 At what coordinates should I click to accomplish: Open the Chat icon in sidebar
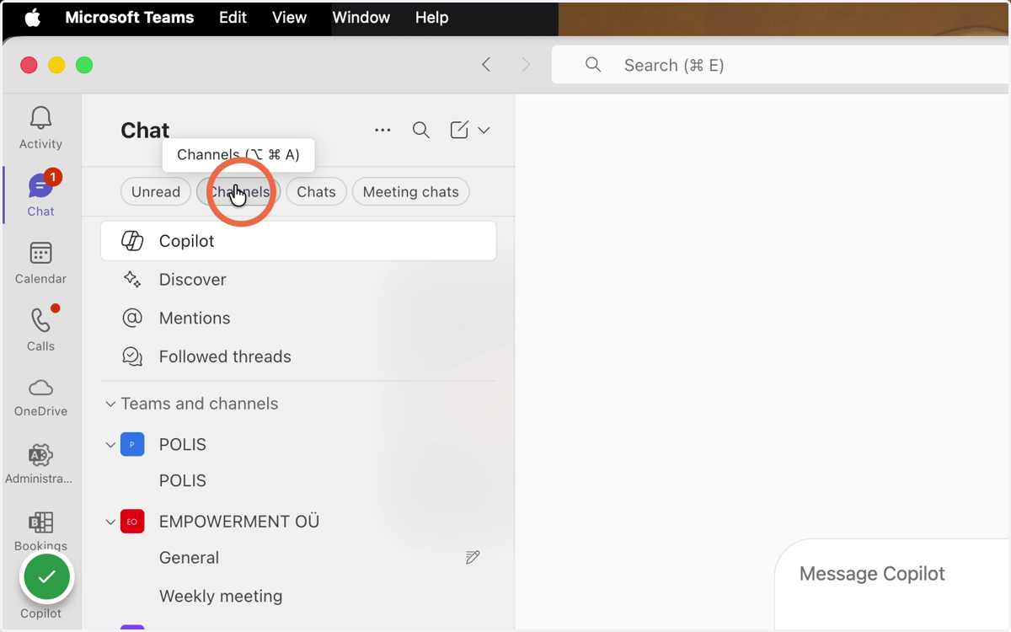[40, 185]
